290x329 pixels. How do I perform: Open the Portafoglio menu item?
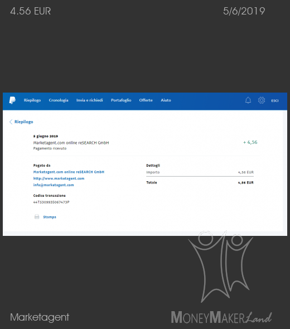121,100
